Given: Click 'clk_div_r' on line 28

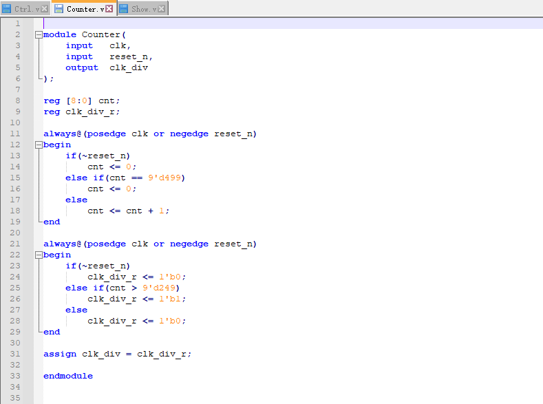Looking at the screenshot, I should pyautogui.click(x=112, y=321).
